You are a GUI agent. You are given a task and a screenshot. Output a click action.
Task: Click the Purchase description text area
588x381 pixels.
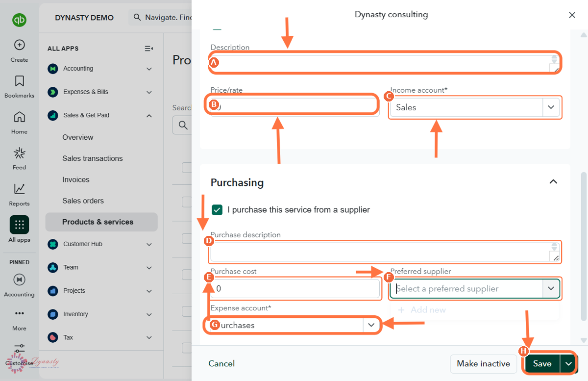[x=385, y=252]
